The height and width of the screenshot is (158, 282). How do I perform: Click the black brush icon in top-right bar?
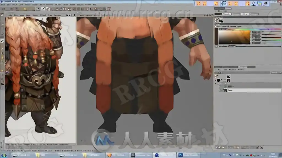tap(266, 3)
